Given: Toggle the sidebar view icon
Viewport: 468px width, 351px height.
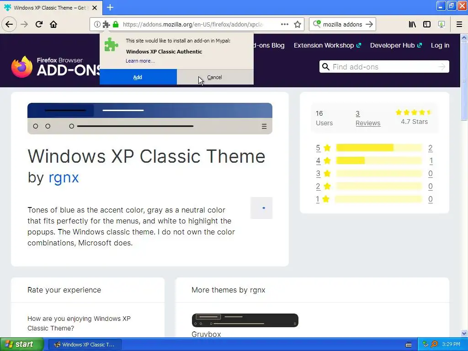Looking at the screenshot, I should (x=427, y=25).
